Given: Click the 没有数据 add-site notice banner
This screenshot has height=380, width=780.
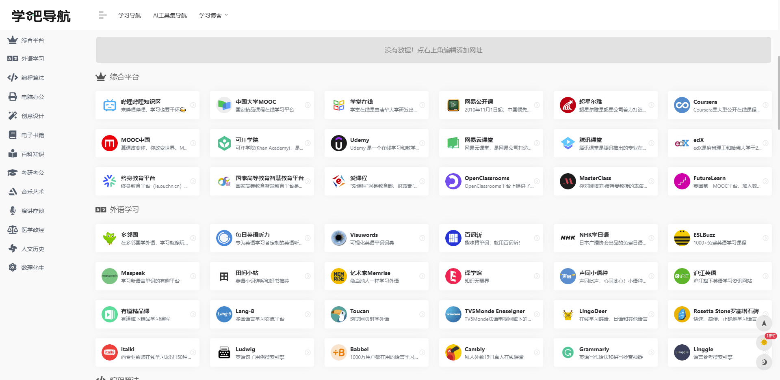Looking at the screenshot, I should click(x=433, y=50).
